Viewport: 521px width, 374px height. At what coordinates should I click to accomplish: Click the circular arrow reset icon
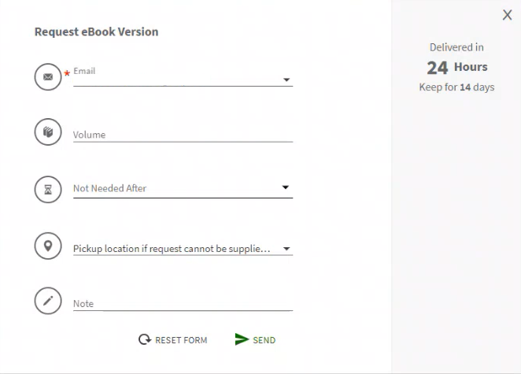[x=144, y=340]
